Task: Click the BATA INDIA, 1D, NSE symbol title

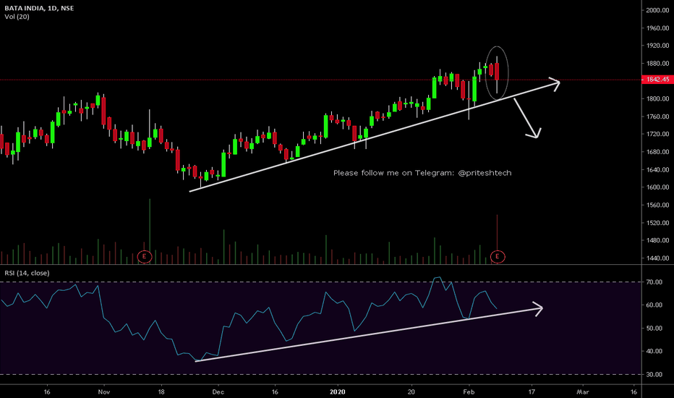Action: 39,8
